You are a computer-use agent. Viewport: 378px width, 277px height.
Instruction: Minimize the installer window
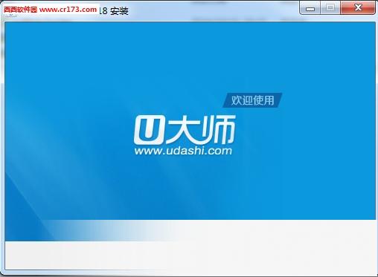pyautogui.click(x=310, y=8)
